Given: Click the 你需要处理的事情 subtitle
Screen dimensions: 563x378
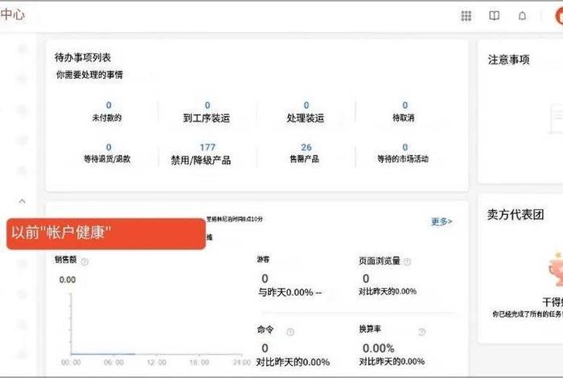Looking at the screenshot, I should (x=89, y=75).
